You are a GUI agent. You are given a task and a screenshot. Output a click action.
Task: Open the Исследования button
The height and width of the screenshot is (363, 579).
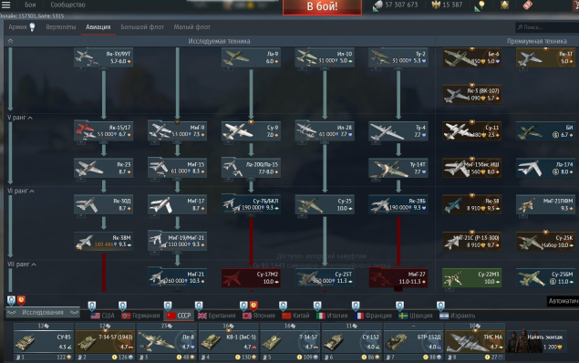(43, 313)
